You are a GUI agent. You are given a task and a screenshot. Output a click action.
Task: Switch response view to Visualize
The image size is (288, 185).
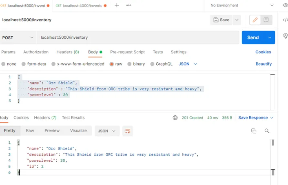pyautogui.click(x=78, y=130)
